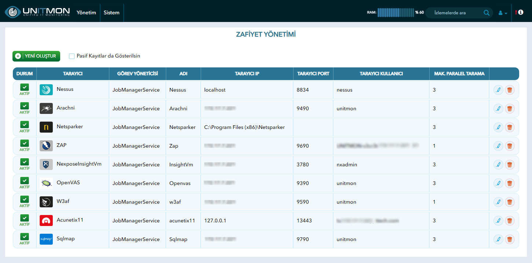The height and width of the screenshot is (263, 532).
Task: Click the Netsparker logo icon
Action: (x=46, y=127)
